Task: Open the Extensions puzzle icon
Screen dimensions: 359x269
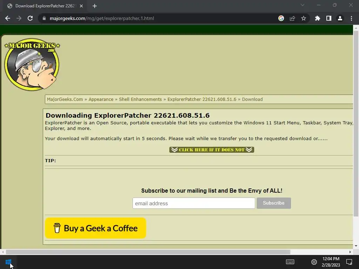Action: click(x=317, y=18)
